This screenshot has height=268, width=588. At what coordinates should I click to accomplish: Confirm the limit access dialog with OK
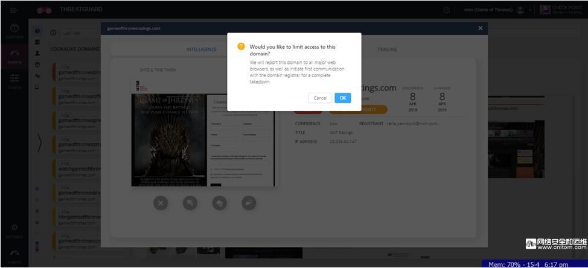click(x=343, y=98)
